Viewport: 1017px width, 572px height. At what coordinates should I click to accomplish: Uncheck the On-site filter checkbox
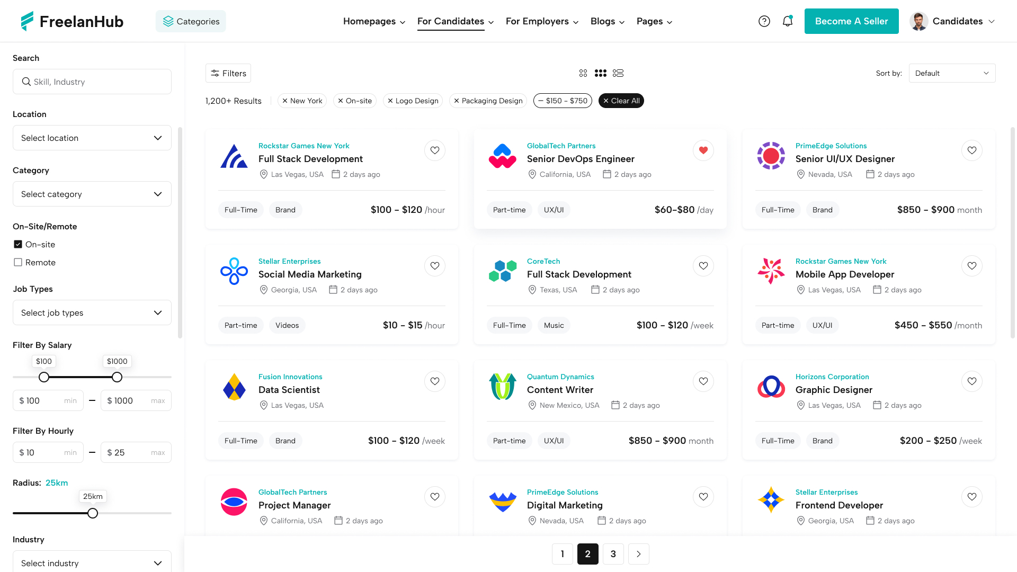(x=18, y=244)
